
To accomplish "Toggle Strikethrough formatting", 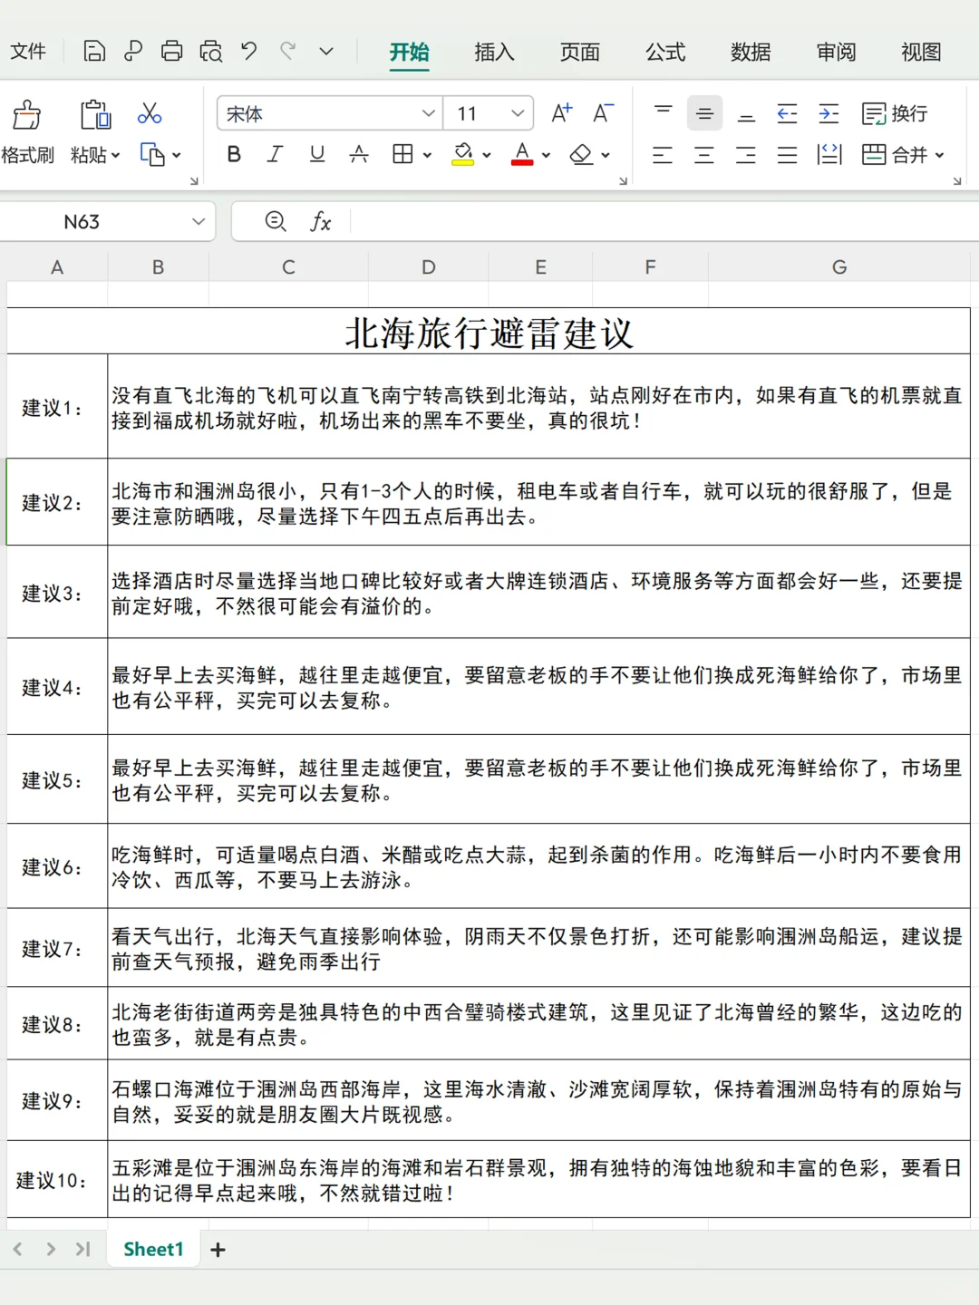I will click(359, 154).
